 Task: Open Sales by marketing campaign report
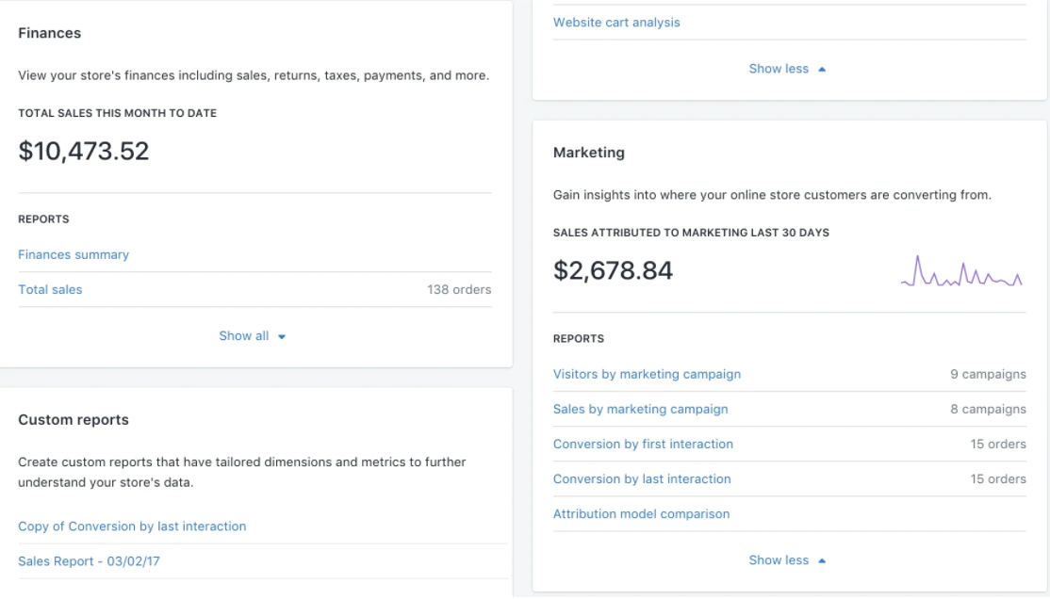[640, 409]
